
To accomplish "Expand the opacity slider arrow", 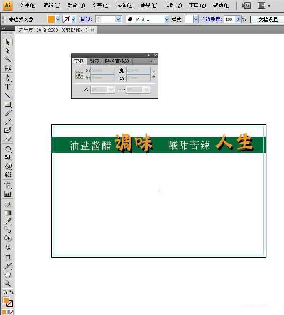I will pyautogui.click(x=238, y=19).
